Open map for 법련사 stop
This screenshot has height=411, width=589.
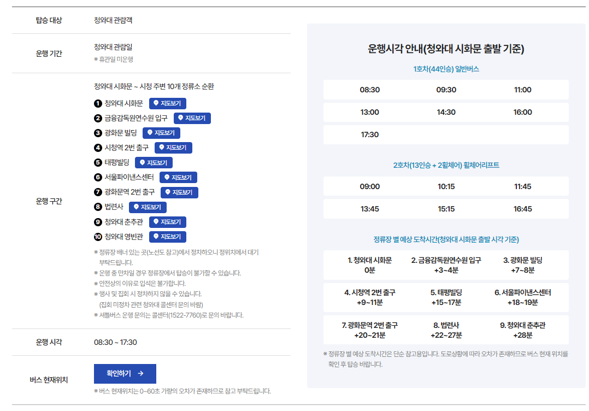[x=148, y=207]
